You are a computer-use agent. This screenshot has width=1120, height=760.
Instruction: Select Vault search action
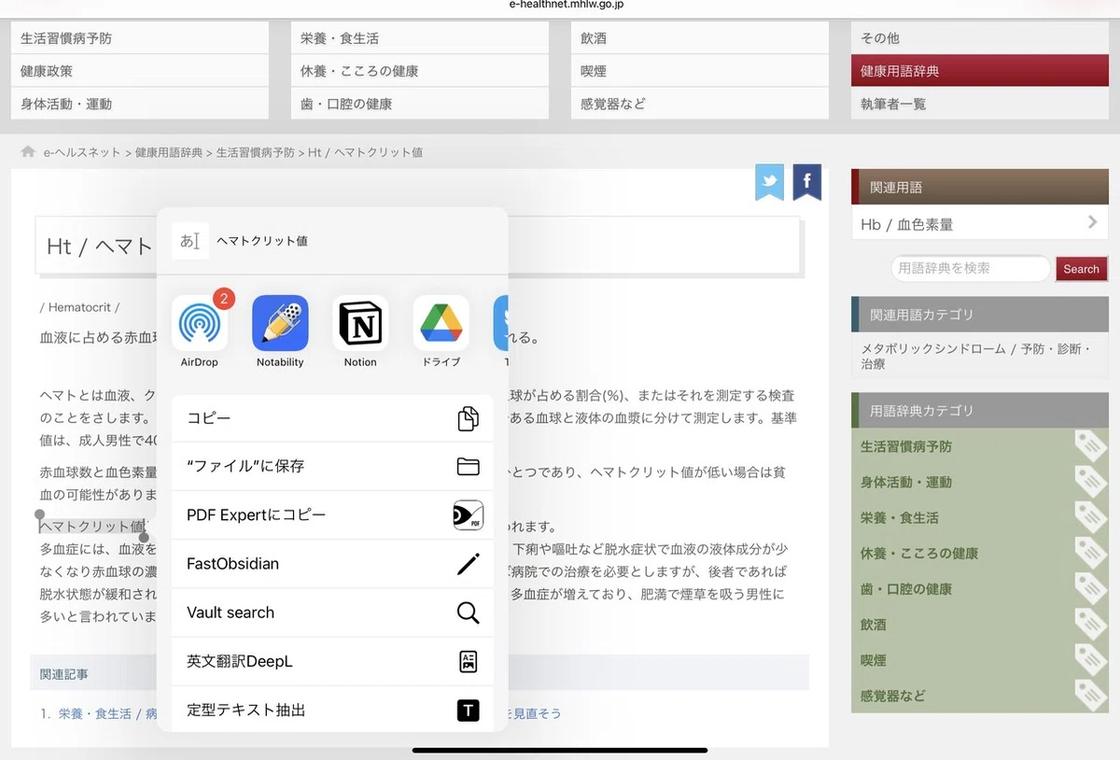coord(332,612)
